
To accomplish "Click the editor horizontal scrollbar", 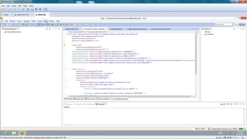I will tap(130, 96).
